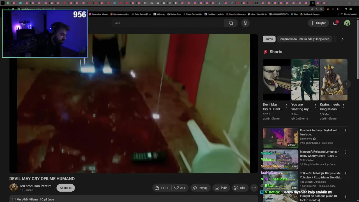The width and height of the screenshot is (359, 202).
Task: Open The Silmaril Chronicles channel link
Action: 313,182
